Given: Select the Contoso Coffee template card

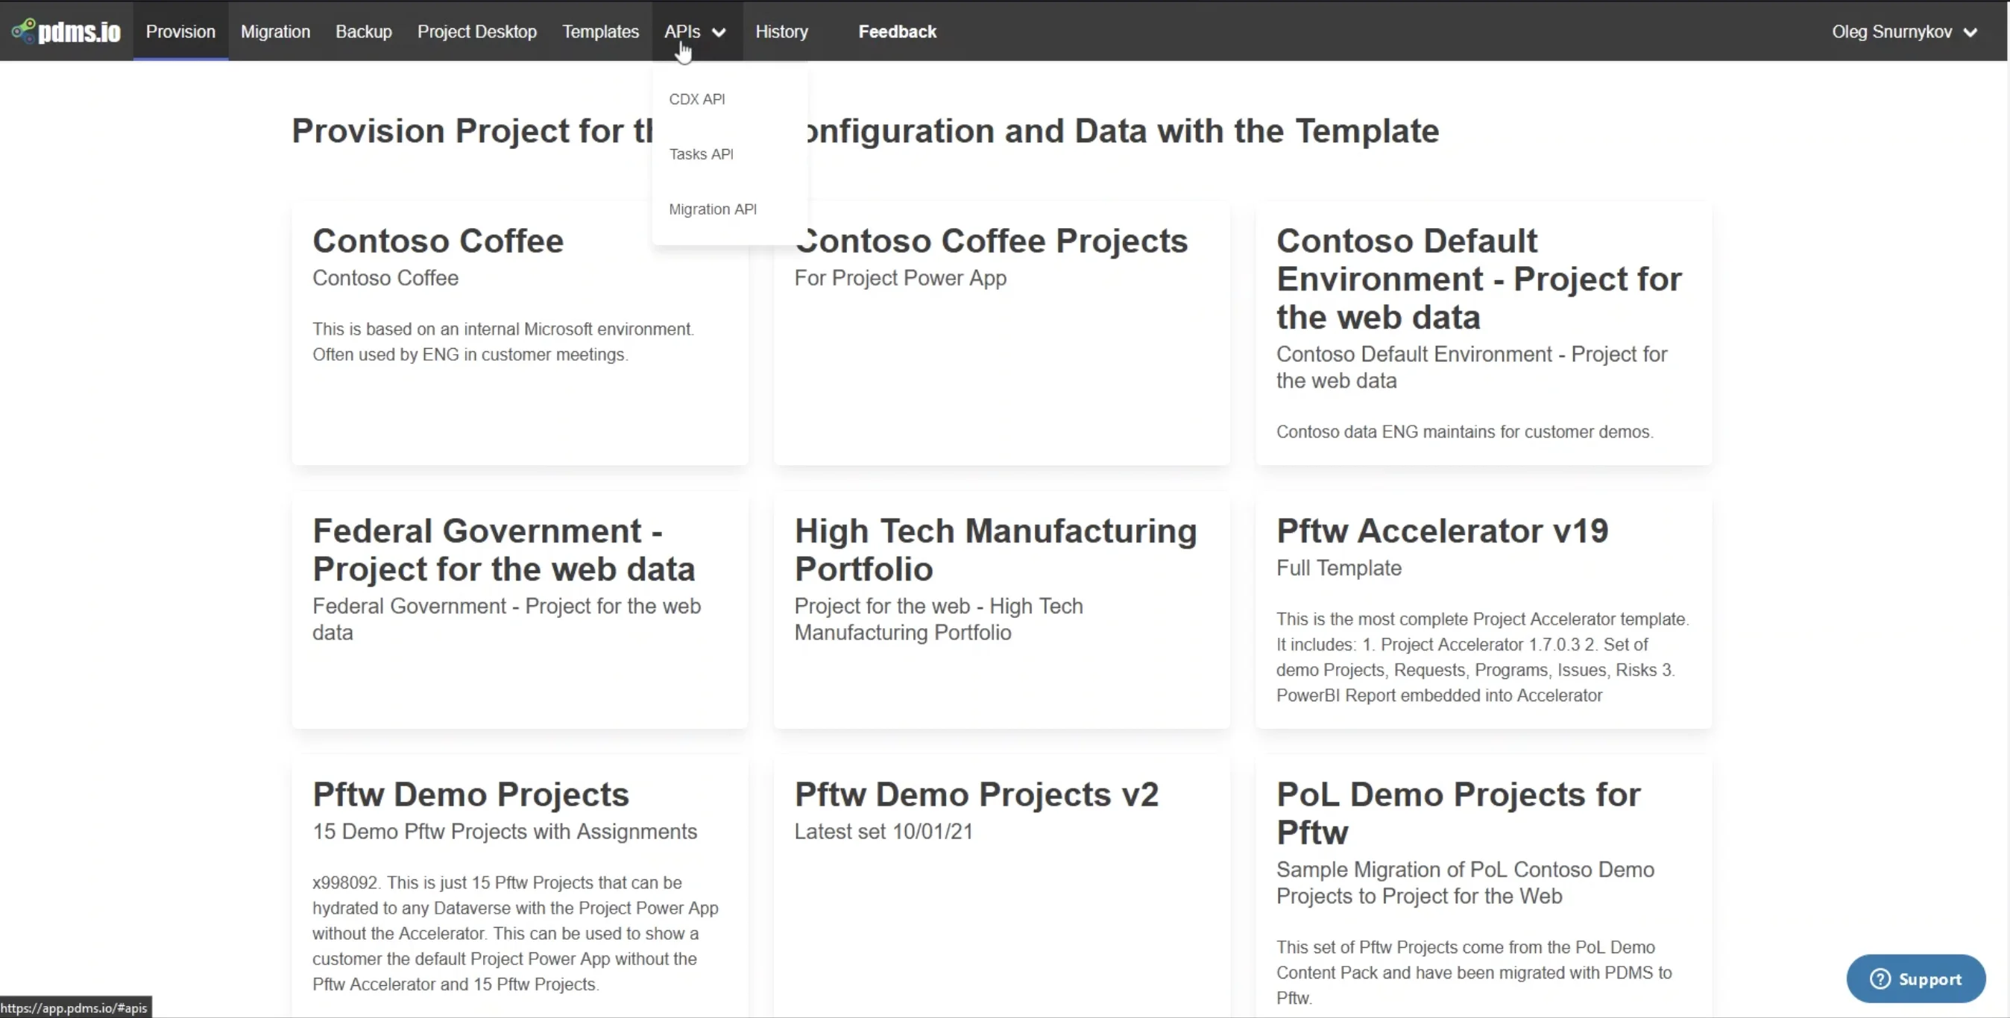Looking at the screenshot, I should 519,335.
